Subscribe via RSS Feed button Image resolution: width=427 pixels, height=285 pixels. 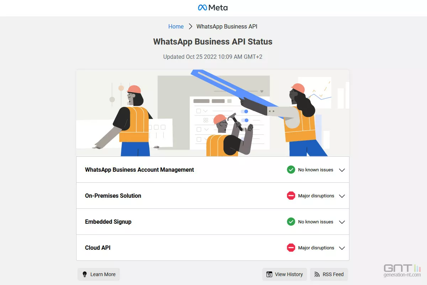329,274
